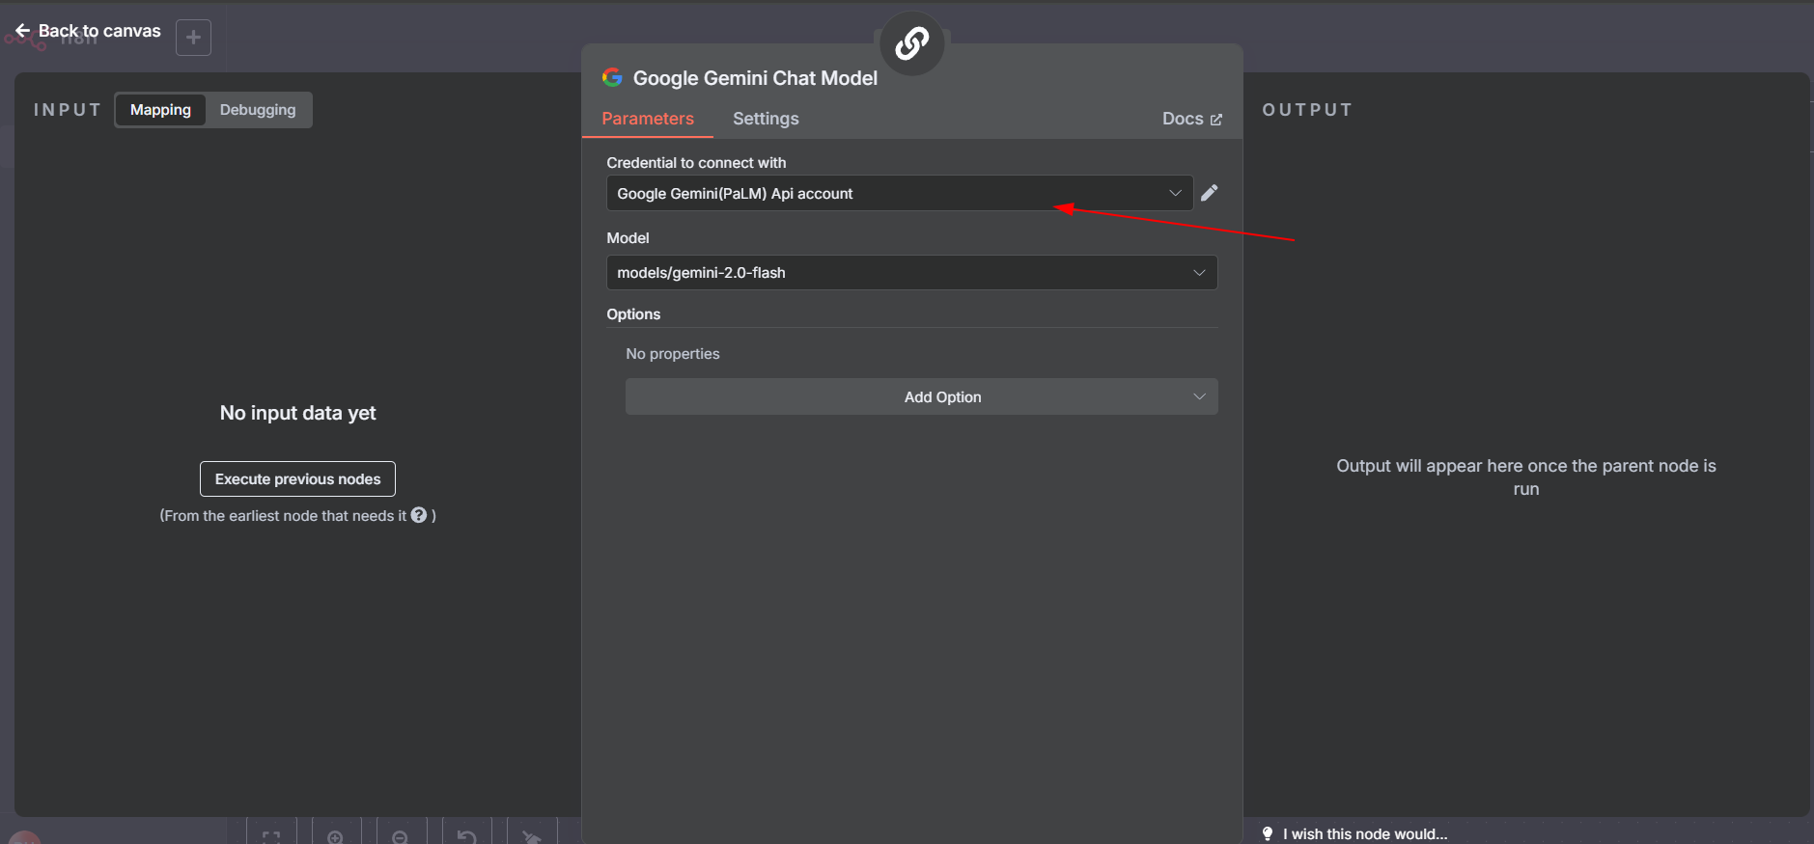Click the node title Google Gemini Chat Model
This screenshot has height=844, width=1814.
(x=755, y=78)
